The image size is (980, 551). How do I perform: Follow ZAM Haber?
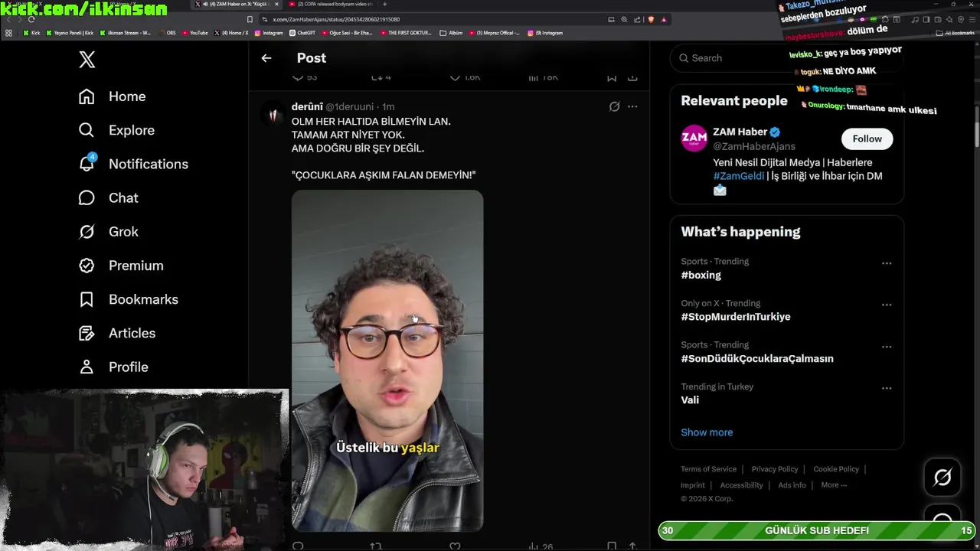(867, 139)
